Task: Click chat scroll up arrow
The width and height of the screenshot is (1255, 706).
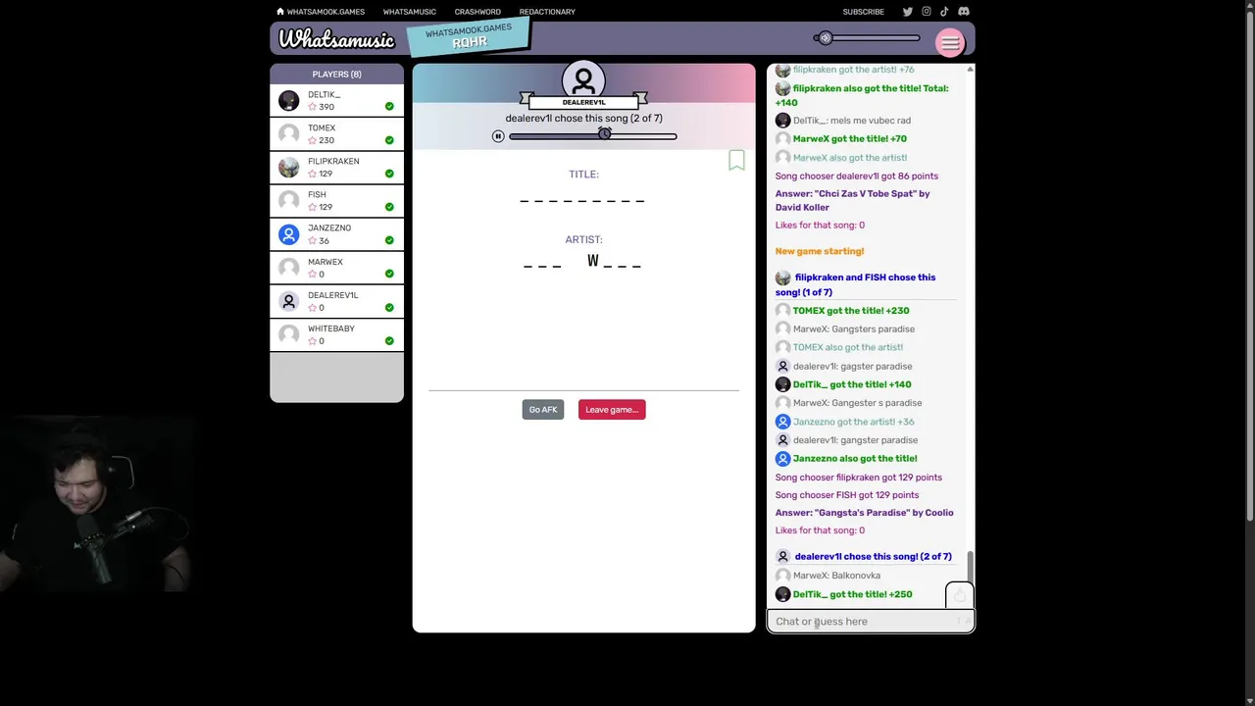Action: click(970, 69)
